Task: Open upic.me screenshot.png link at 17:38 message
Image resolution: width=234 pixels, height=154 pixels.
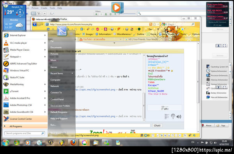Action: 96,90
